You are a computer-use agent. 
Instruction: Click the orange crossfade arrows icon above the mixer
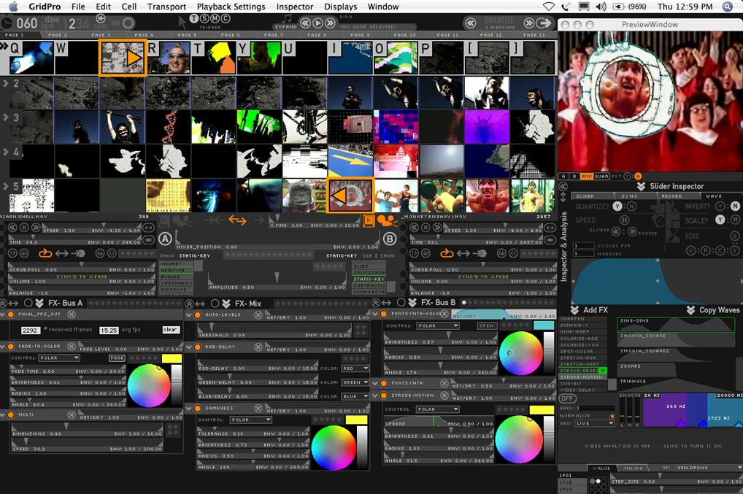click(x=237, y=220)
